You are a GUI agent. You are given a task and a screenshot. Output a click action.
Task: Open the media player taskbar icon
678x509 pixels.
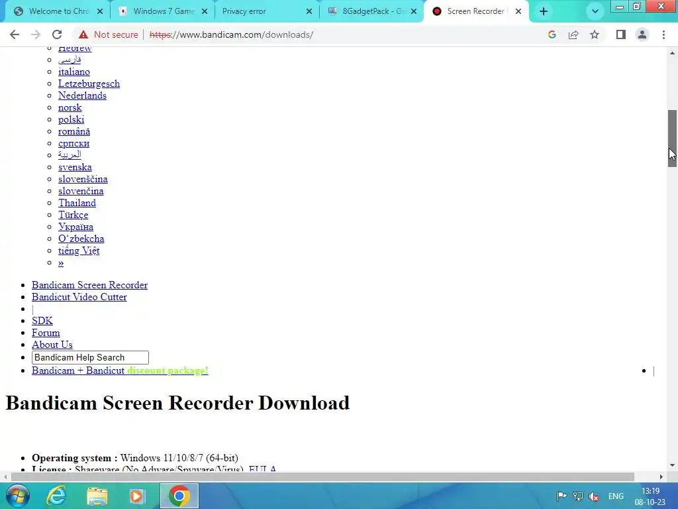click(138, 496)
